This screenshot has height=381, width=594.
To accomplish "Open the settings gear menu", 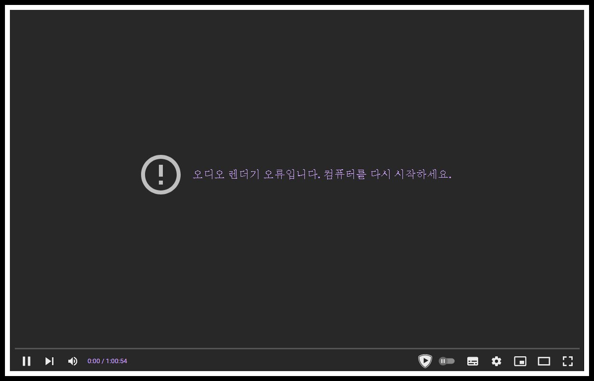I will (496, 361).
